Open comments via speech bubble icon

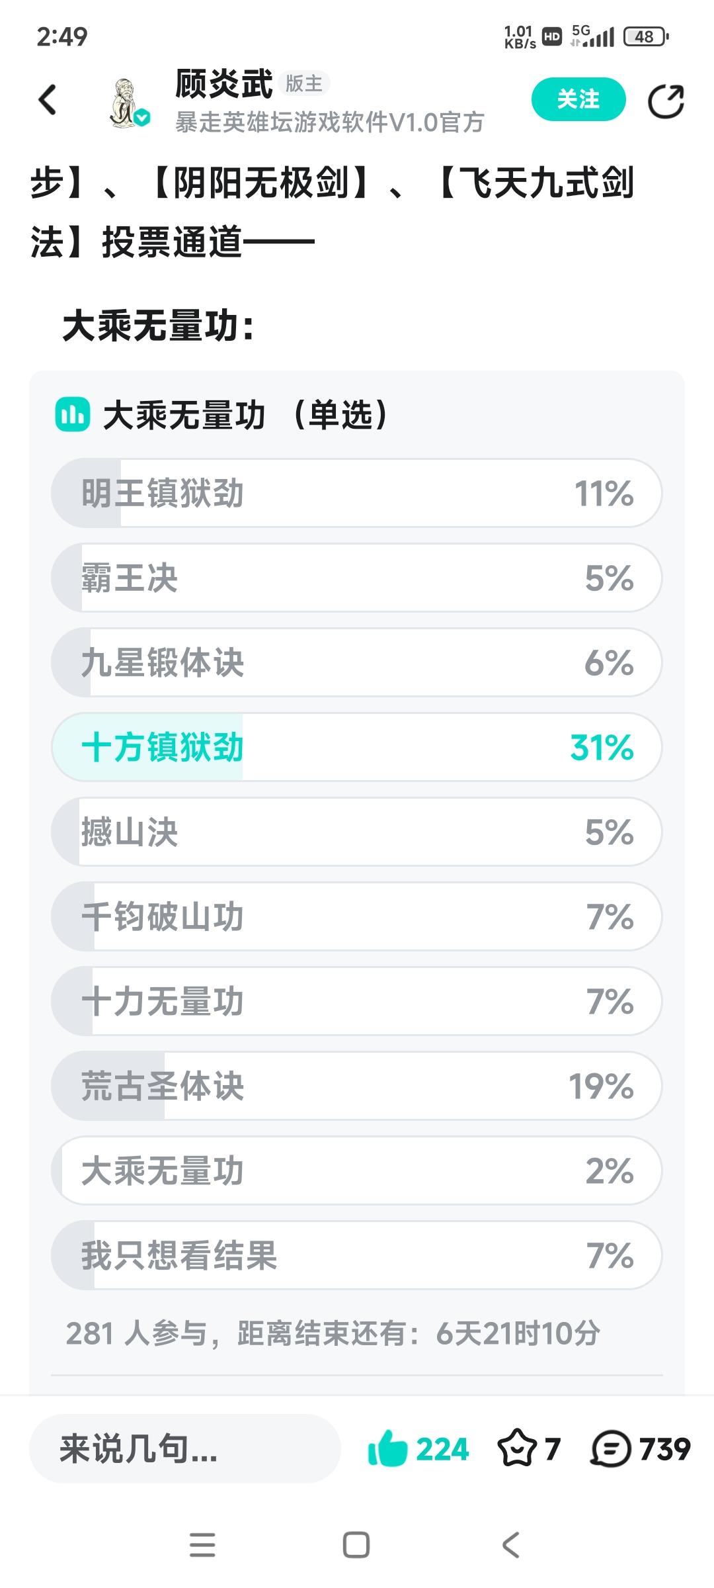pos(611,1449)
